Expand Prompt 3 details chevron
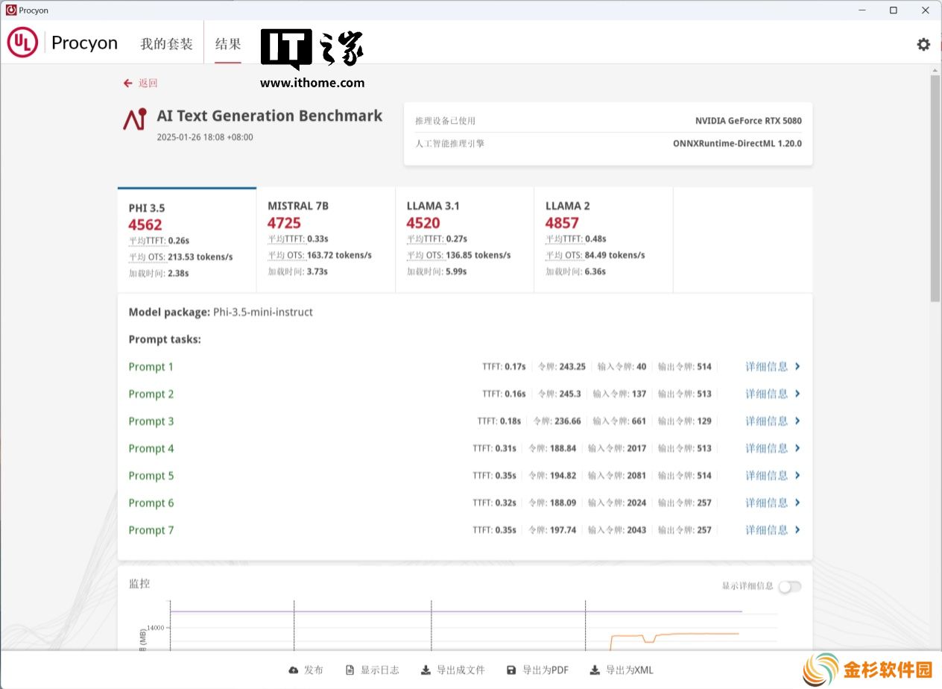942x689 pixels. pos(797,421)
